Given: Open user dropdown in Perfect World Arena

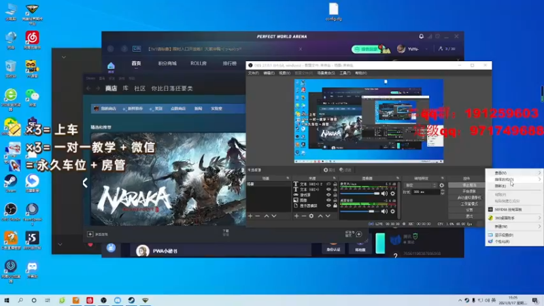Looking at the screenshot, I should [427, 49].
